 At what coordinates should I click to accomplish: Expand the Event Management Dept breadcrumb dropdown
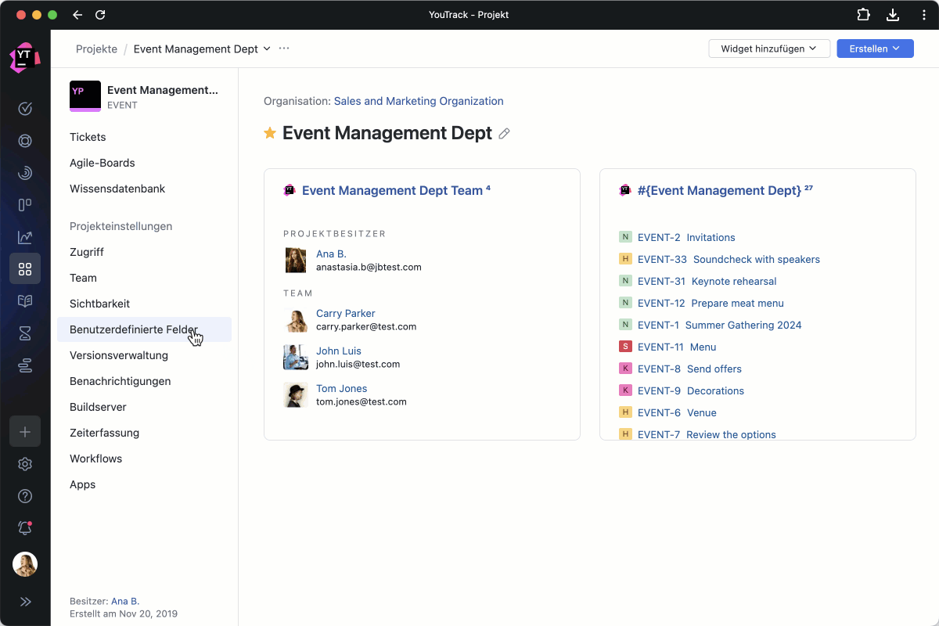coord(267,49)
